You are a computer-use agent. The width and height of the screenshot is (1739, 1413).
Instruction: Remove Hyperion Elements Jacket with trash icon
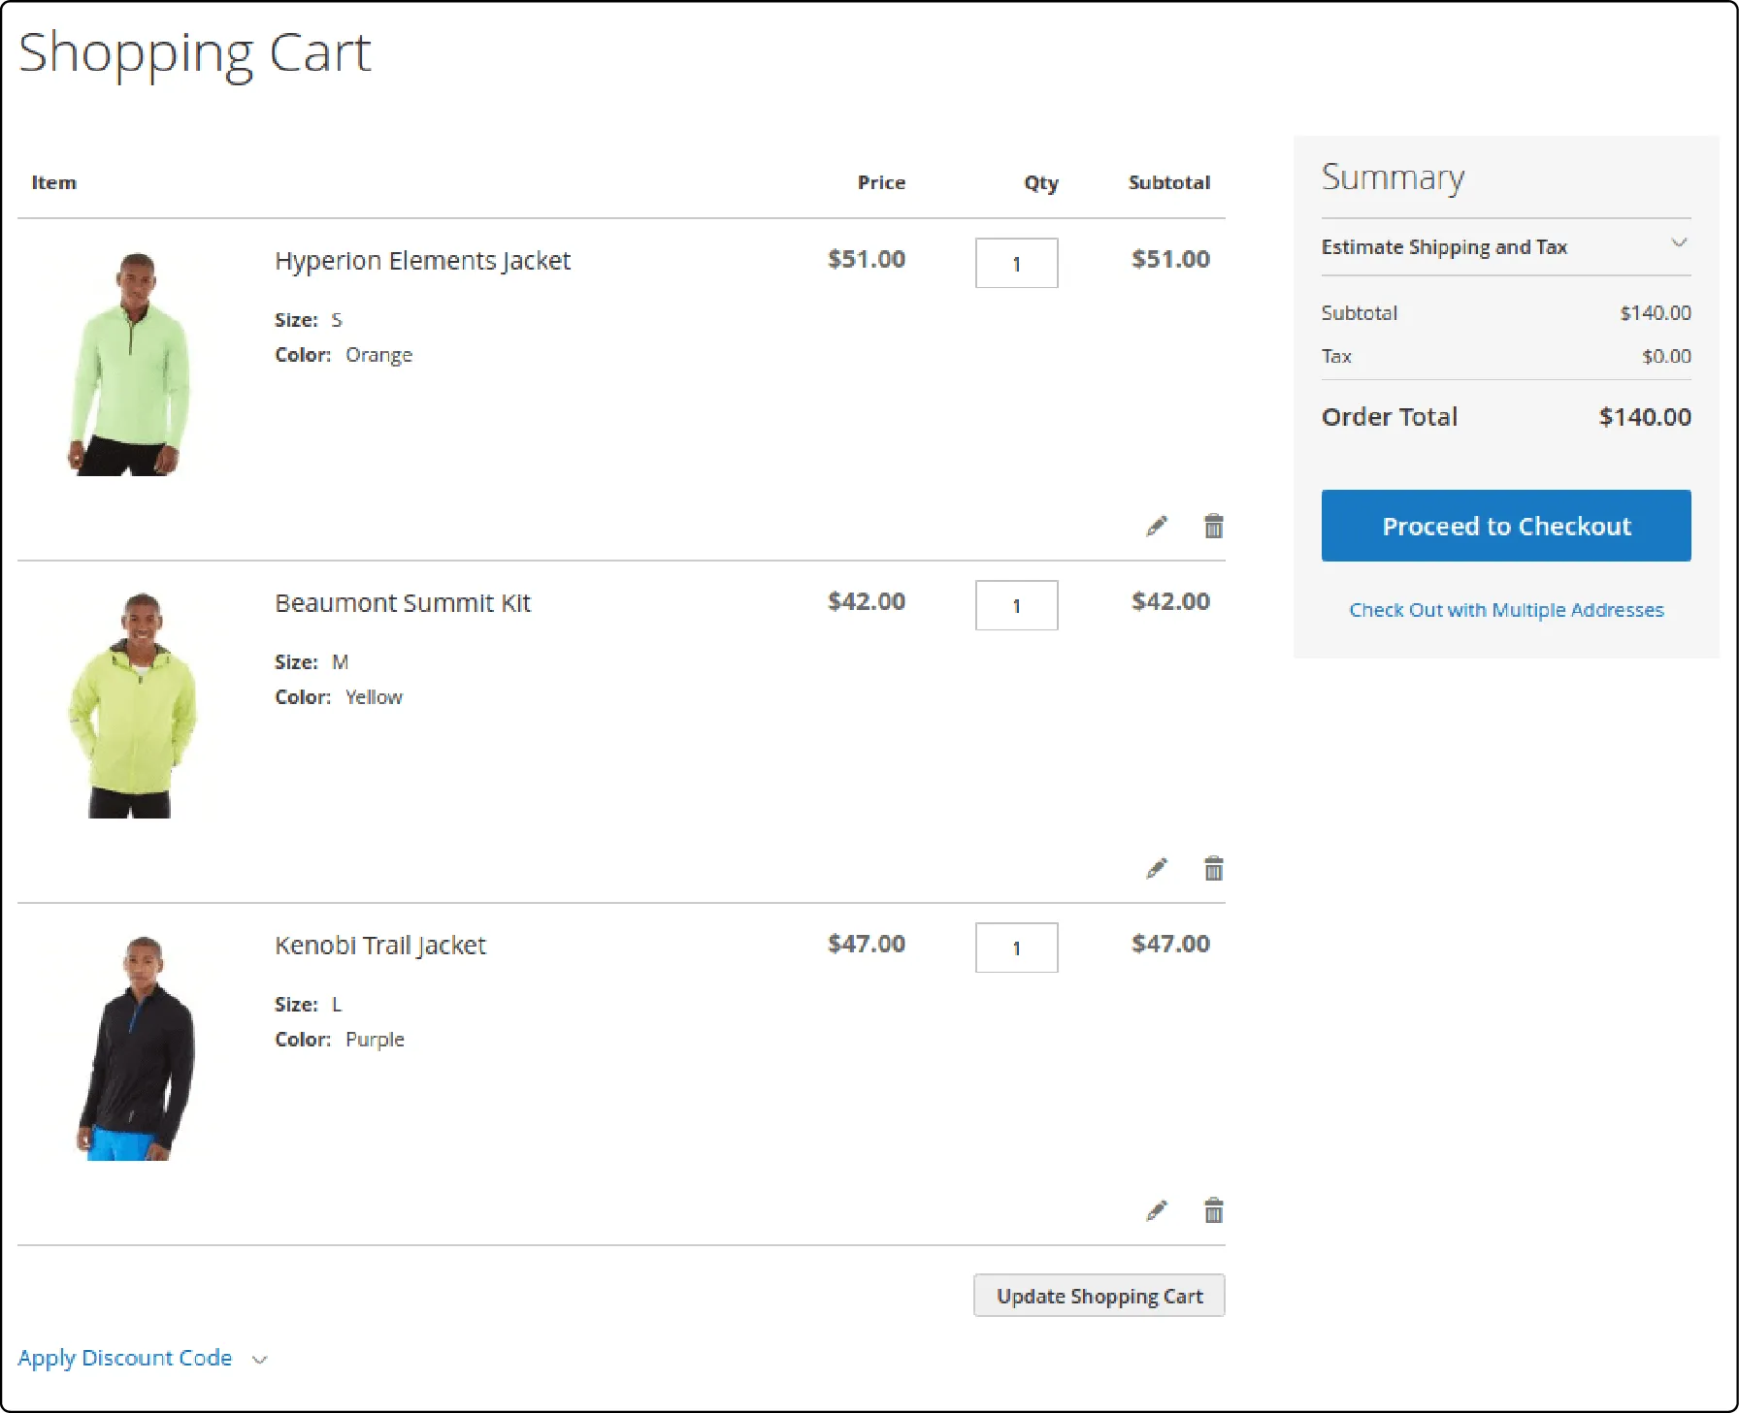1213,527
